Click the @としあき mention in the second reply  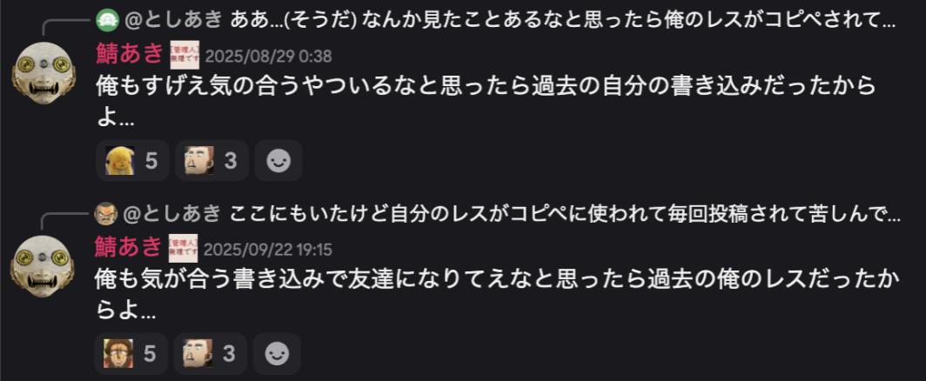coord(172,212)
